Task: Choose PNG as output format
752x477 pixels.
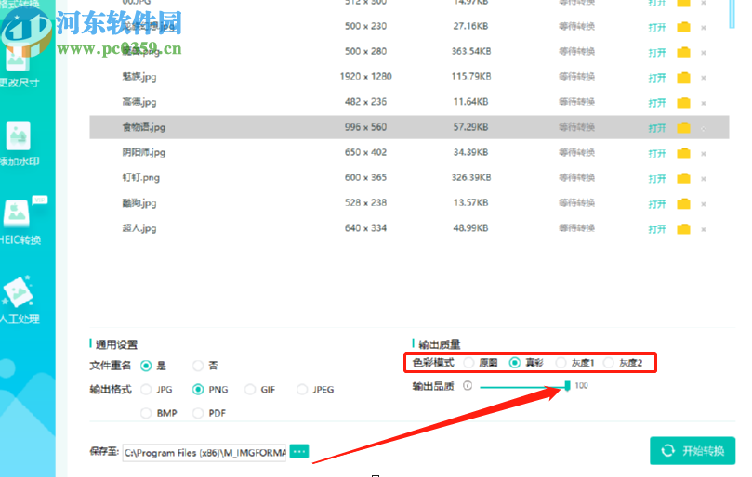Action: point(198,390)
